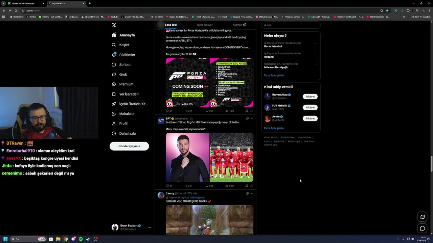This screenshot has width=433, height=243.
Task: Open floating Grok button
Action: tap(423, 217)
